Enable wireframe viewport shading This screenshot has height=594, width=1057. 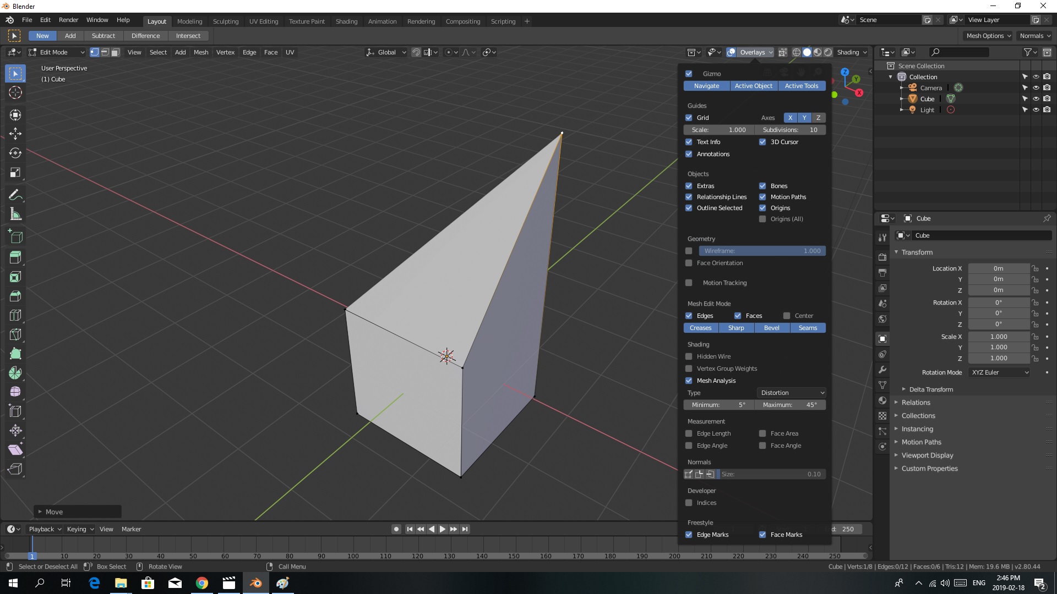(797, 52)
